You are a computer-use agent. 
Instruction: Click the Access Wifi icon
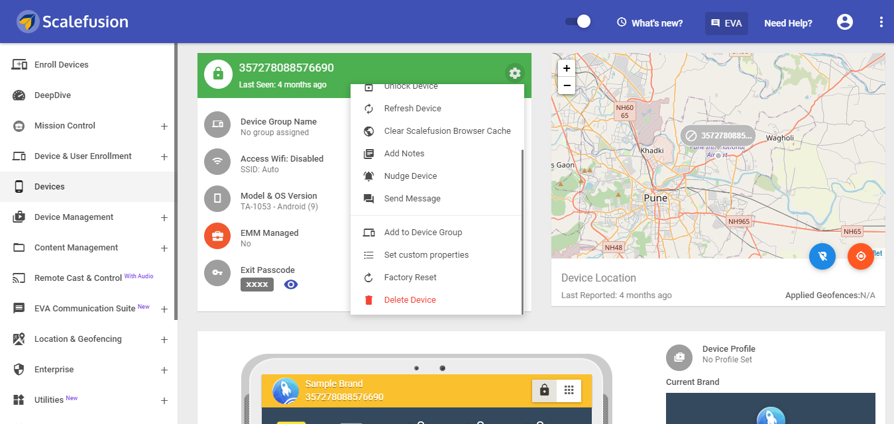pos(217,162)
